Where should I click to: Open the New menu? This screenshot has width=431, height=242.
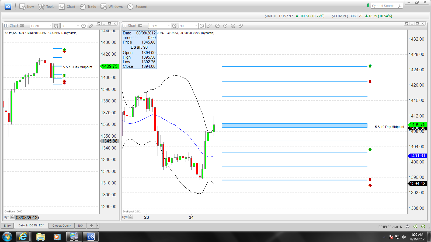pyautogui.click(x=26, y=7)
